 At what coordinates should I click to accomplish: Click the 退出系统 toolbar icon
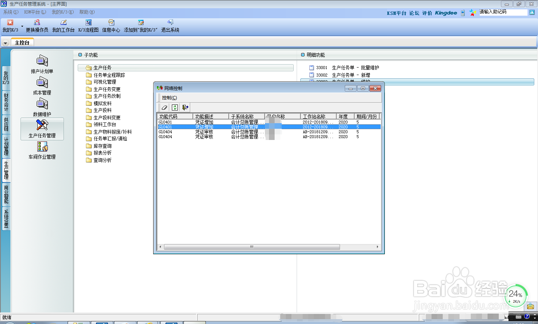tap(170, 26)
